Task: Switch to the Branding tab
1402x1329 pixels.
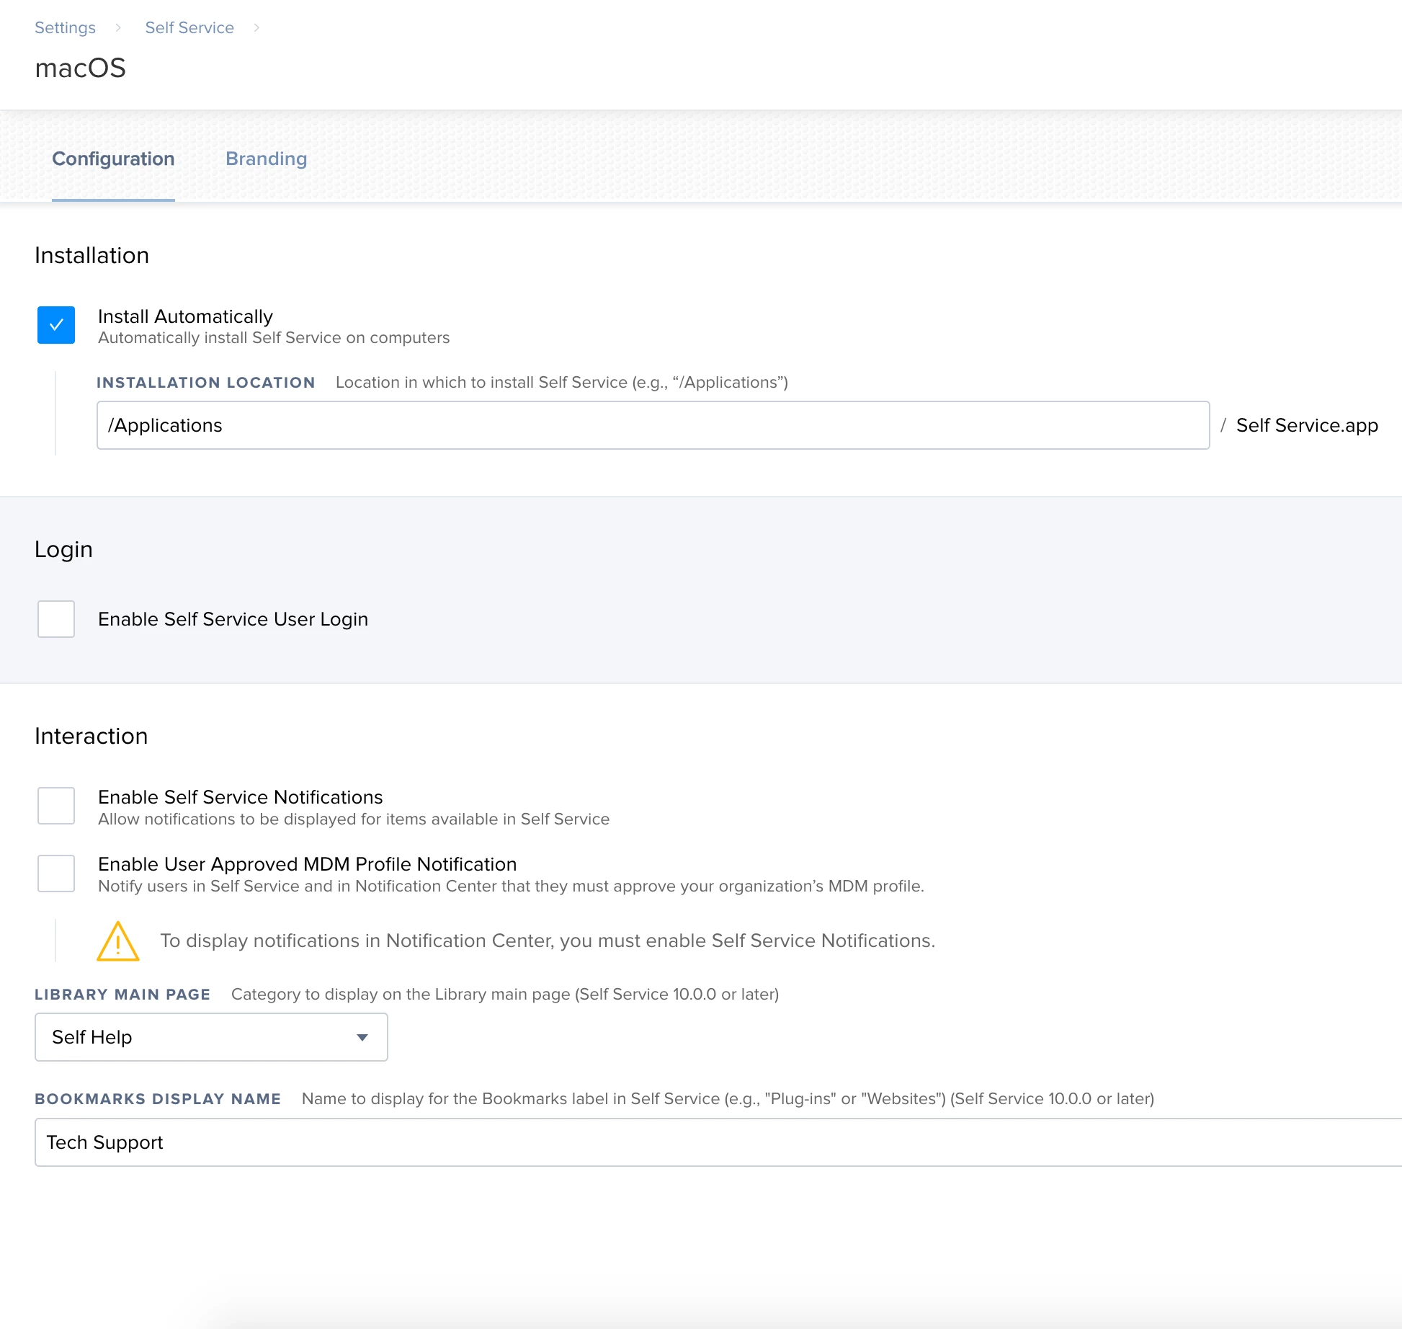Action: (267, 159)
